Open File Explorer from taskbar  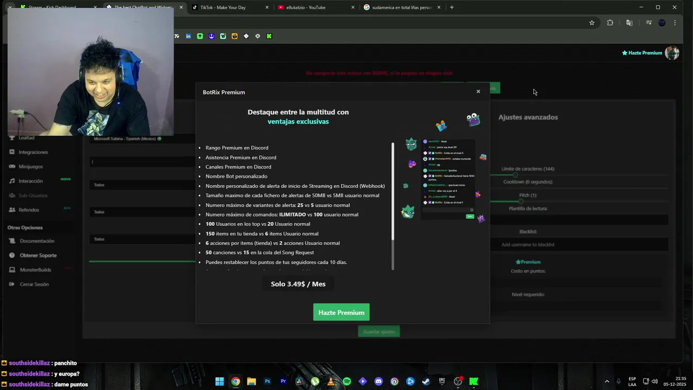click(x=251, y=381)
